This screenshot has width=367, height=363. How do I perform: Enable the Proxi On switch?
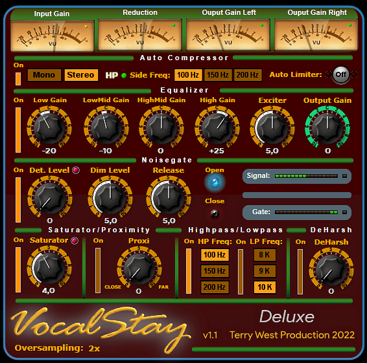click(x=98, y=270)
